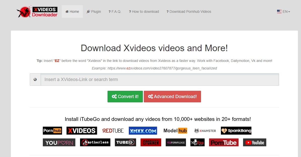The height and width of the screenshot is (157, 301).
Task: Open the REDTUBE logo link
Action: click(113, 130)
